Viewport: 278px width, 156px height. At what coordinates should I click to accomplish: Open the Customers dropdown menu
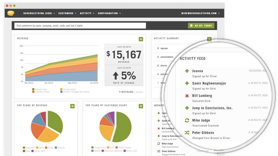67,13
